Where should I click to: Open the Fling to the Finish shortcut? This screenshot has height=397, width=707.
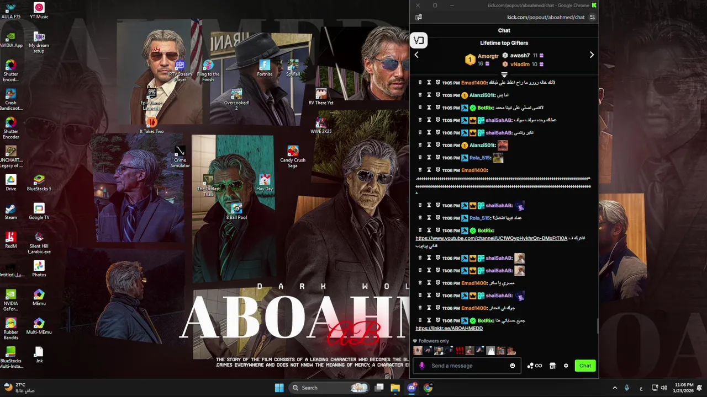208,71
